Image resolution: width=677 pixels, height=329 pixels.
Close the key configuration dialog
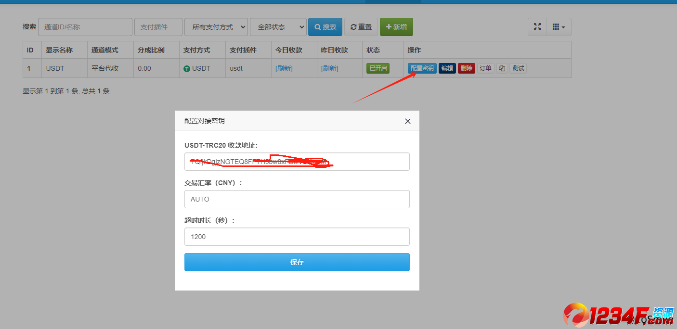tap(408, 121)
